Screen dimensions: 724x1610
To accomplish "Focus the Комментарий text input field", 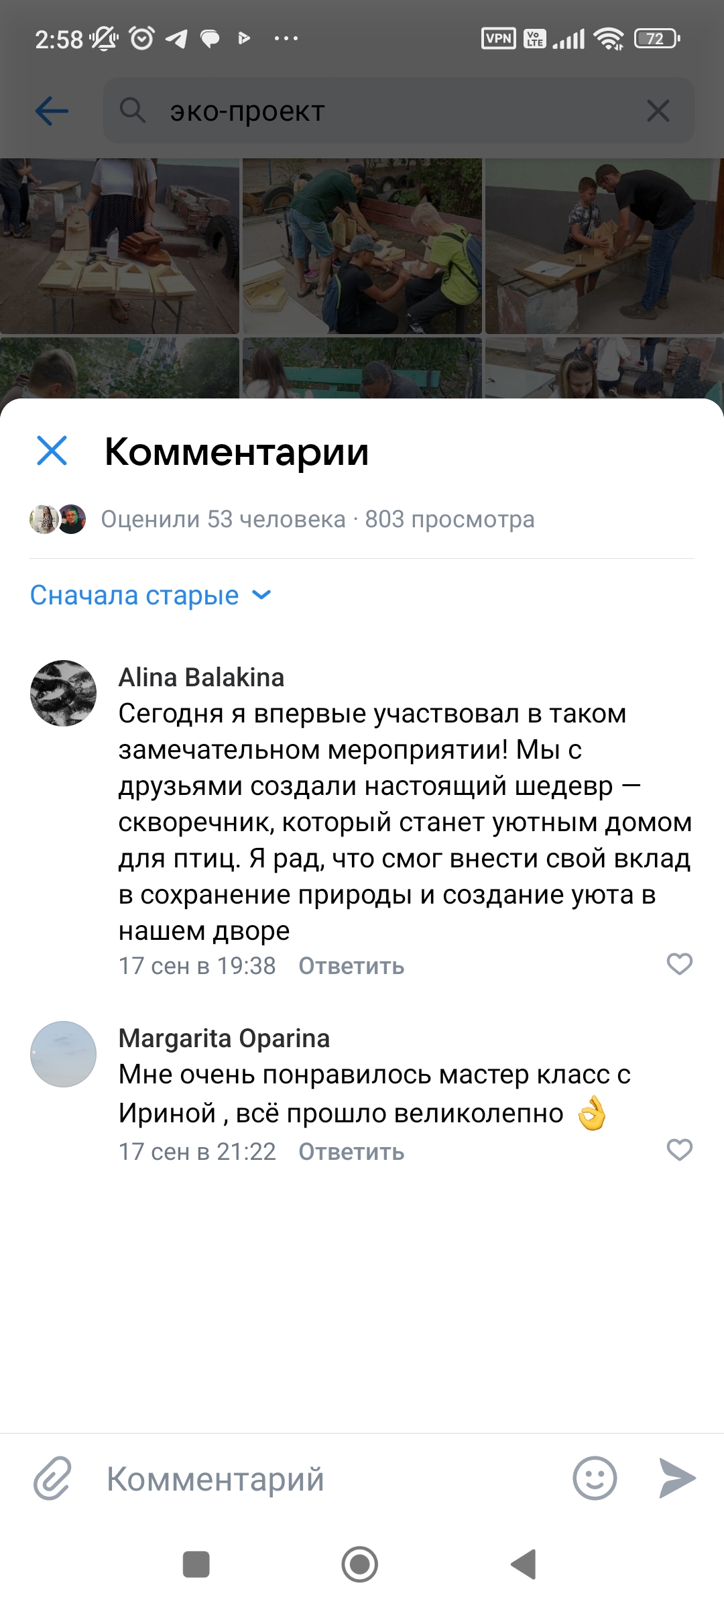I will pyautogui.click(x=328, y=1478).
